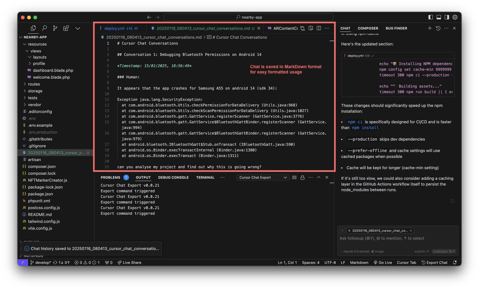This screenshot has width=479, height=289.
Task: Switch to the TERMINAL panel tab
Action: (205, 178)
